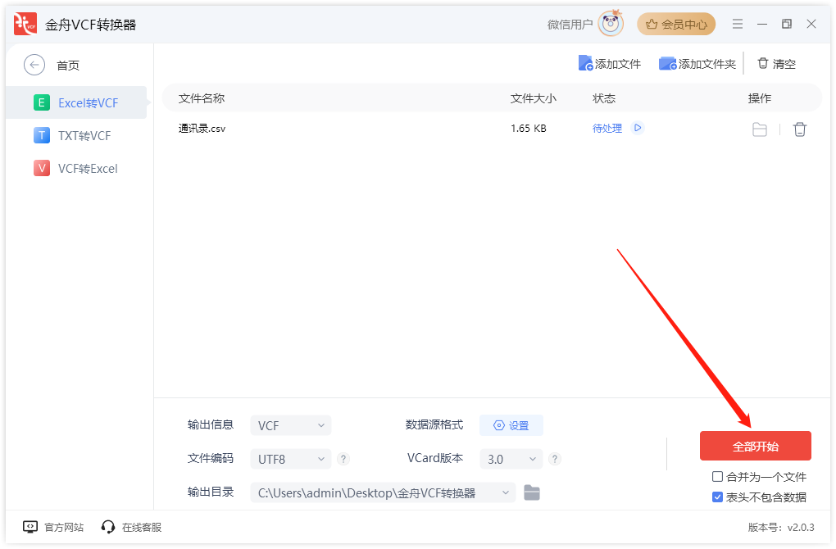Open the VCard版本 3.0 dropdown
Viewport: 836px width, 549px height.
pyautogui.click(x=511, y=459)
